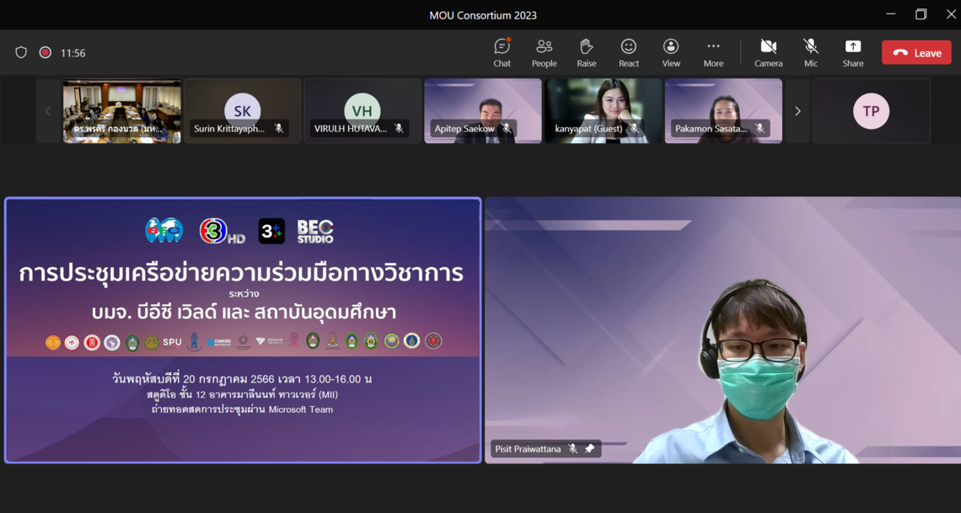961x513 pixels.
Task: Select Surin Krittayaph participant tile
Action: (x=243, y=111)
